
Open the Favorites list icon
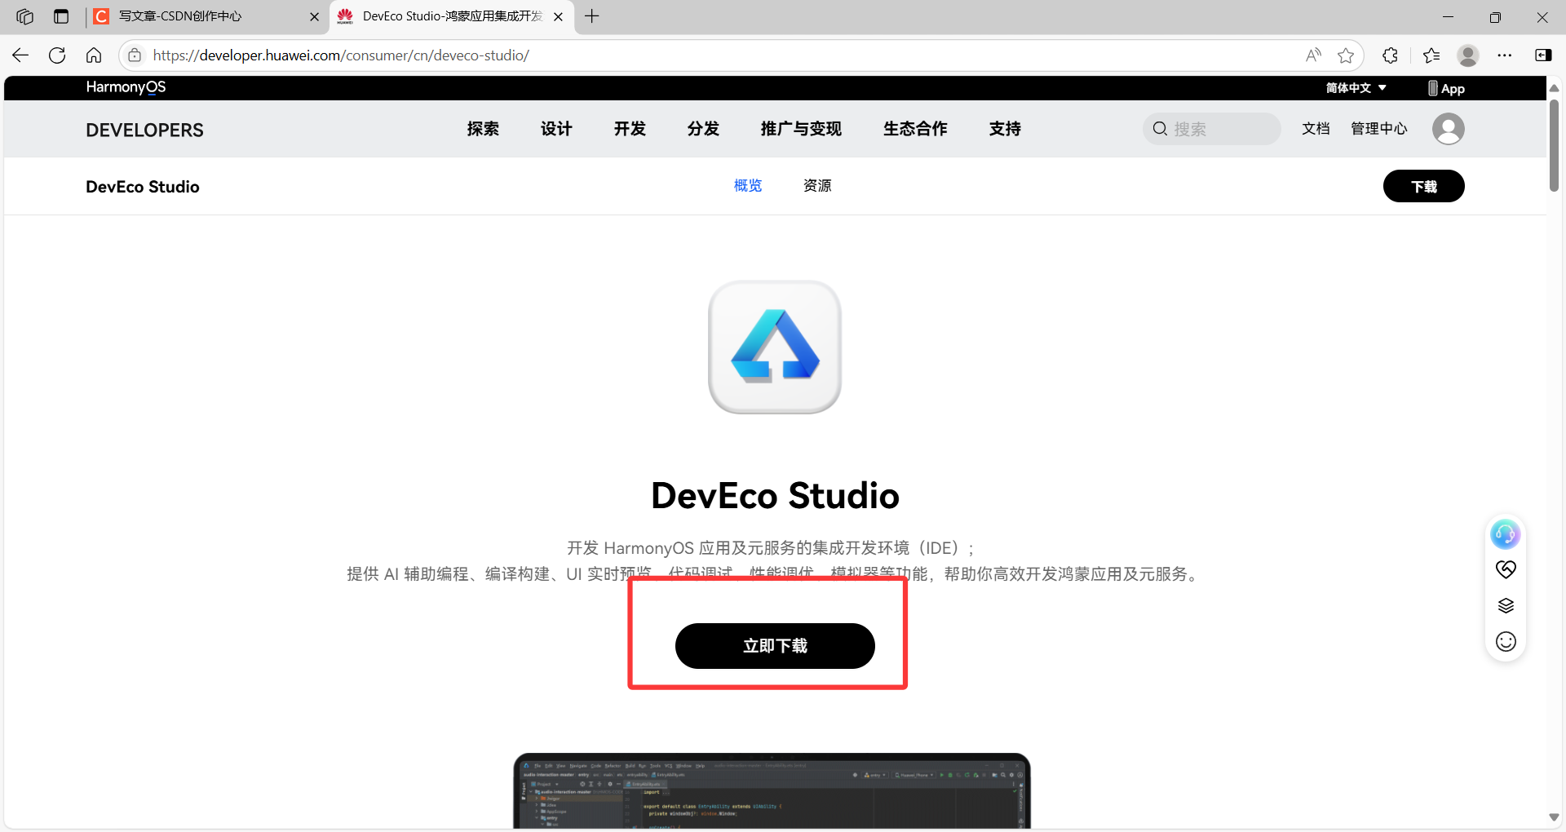point(1431,55)
